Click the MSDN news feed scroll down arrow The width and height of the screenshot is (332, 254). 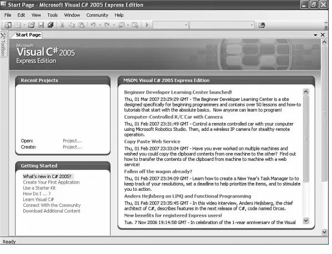306,221
